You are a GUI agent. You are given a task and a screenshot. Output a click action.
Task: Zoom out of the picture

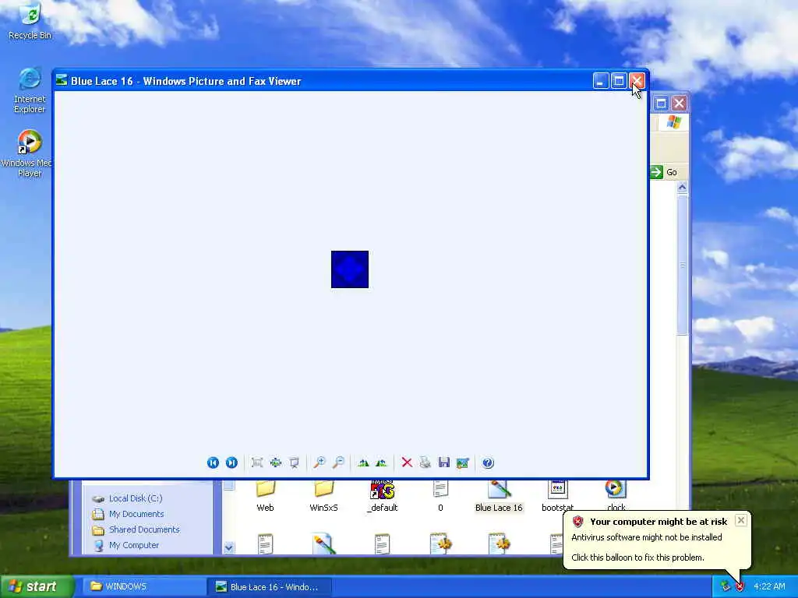338,463
